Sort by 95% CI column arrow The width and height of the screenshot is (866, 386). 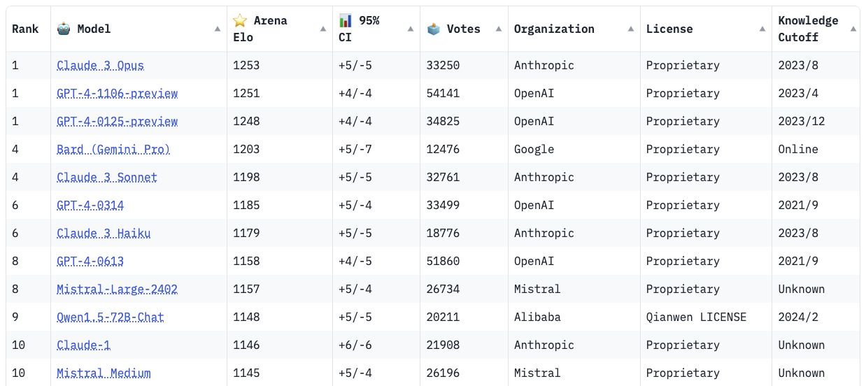[x=411, y=29]
